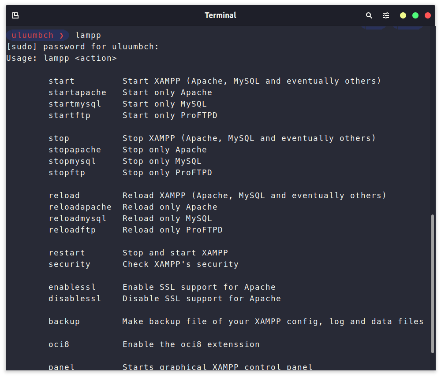Click 'Reload only Apache' description
441x377 pixels.
[170, 207]
